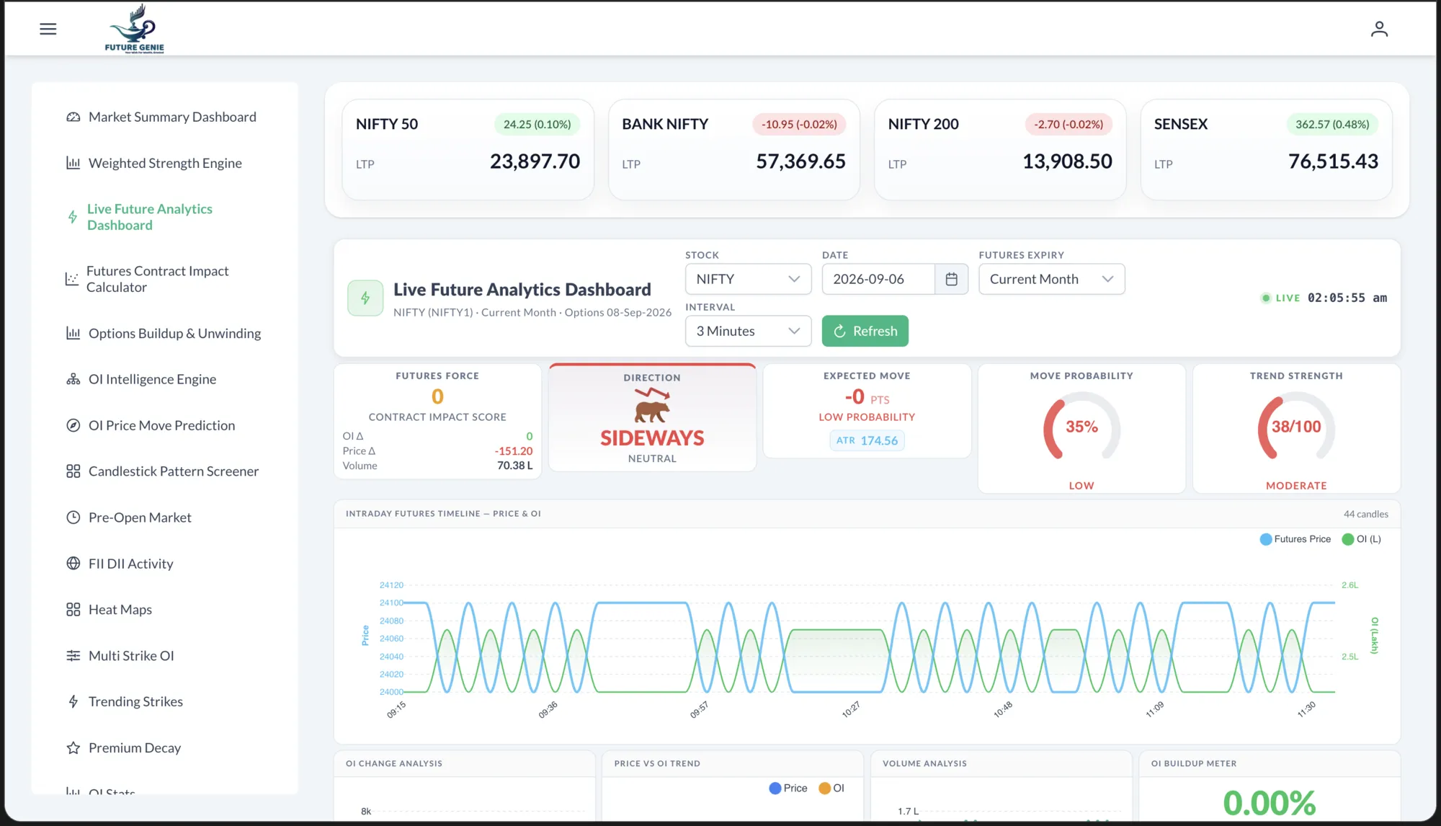Click the '70.38 L' volume value
The image size is (1441, 826).
[514, 466]
